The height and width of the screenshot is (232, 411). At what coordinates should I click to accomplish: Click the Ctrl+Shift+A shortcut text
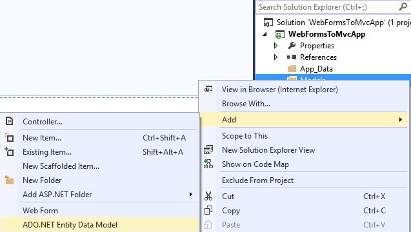pos(164,138)
